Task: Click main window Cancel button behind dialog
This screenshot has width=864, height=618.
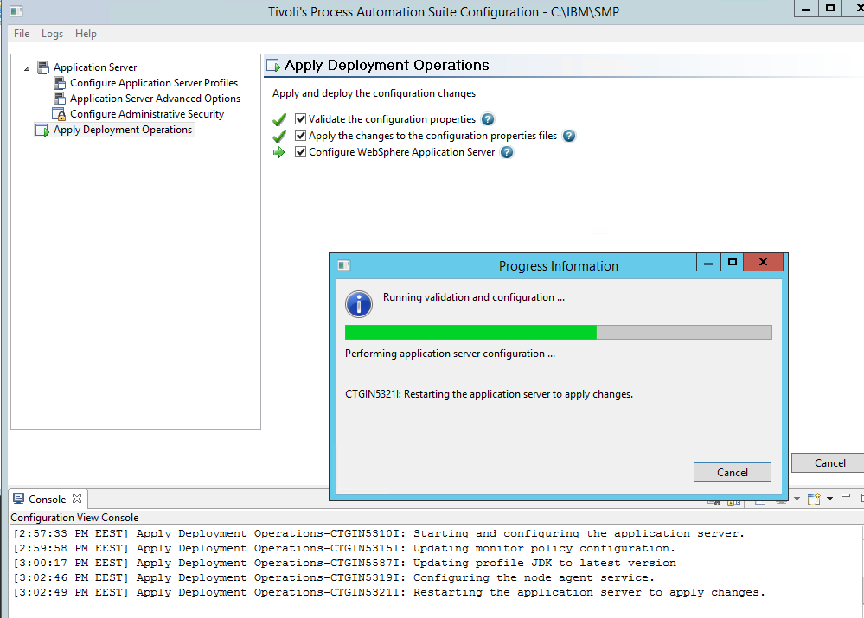Action: 829,463
